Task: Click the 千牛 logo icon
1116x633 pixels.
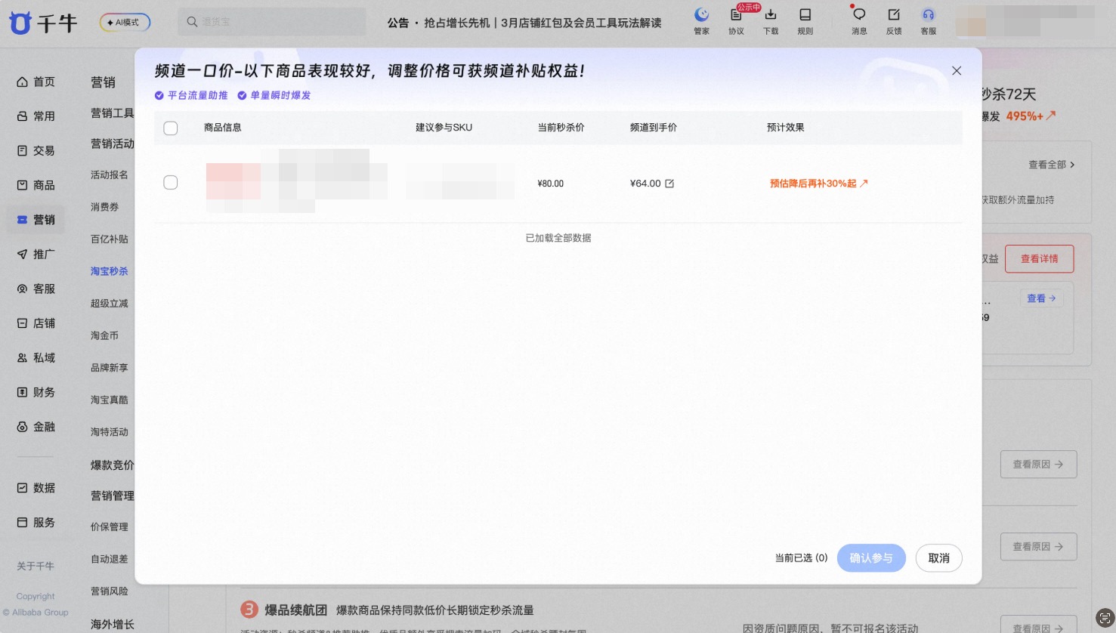Action: 20,23
